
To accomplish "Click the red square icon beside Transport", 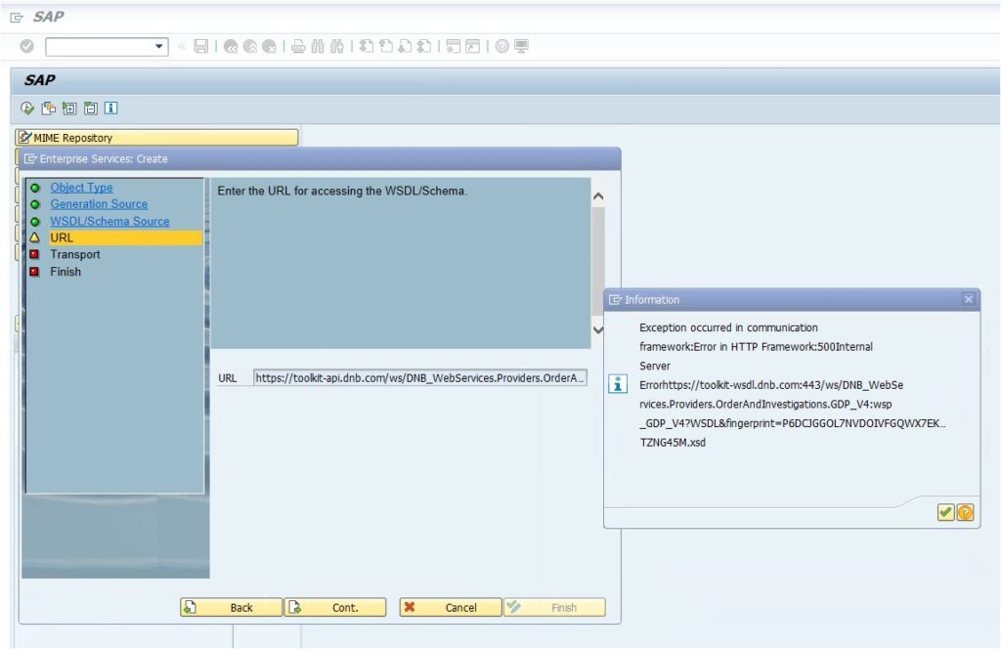I will (x=34, y=255).
